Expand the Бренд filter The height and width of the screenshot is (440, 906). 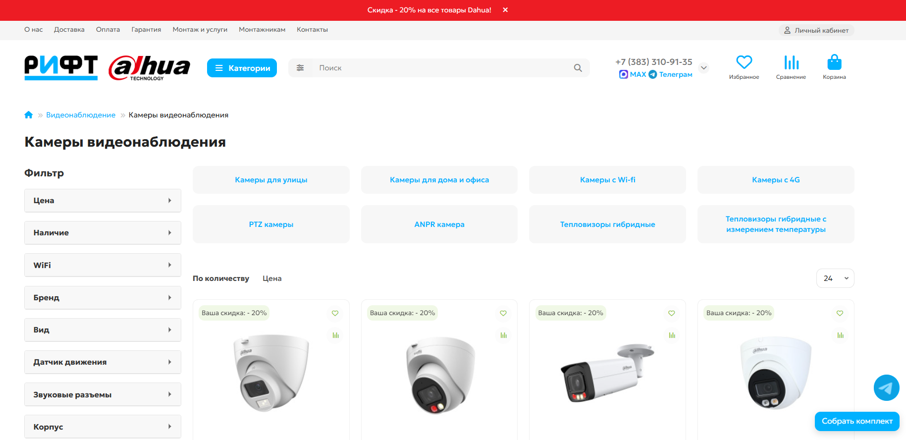(x=103, y=298)
